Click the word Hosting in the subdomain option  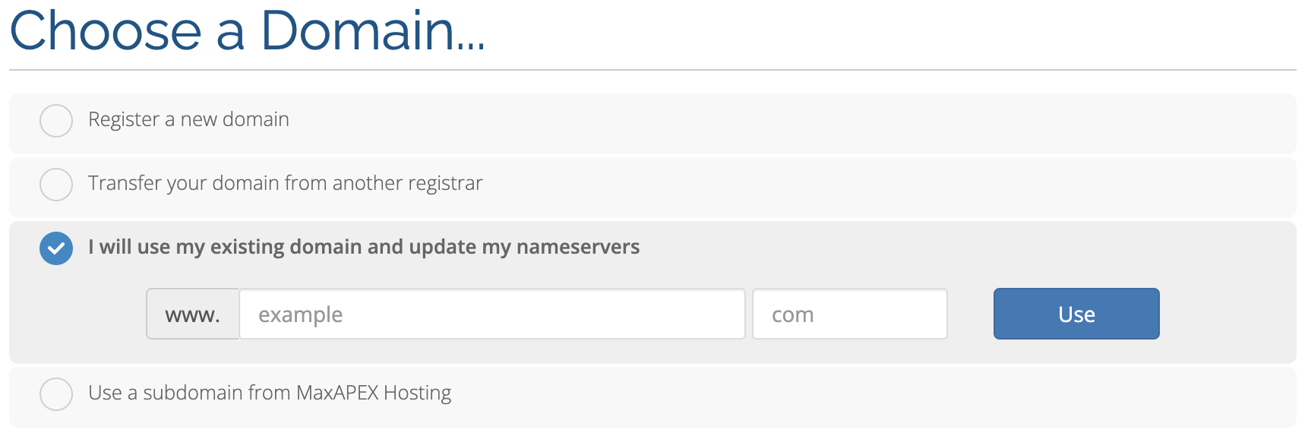[417, 393]
